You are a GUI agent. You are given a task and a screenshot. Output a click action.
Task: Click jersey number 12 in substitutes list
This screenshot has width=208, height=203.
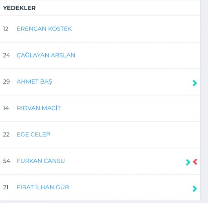6,29
